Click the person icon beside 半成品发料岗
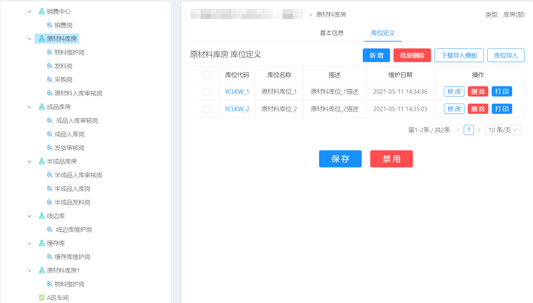This screenshot has height=303, width=533. (x=49, y=202)
